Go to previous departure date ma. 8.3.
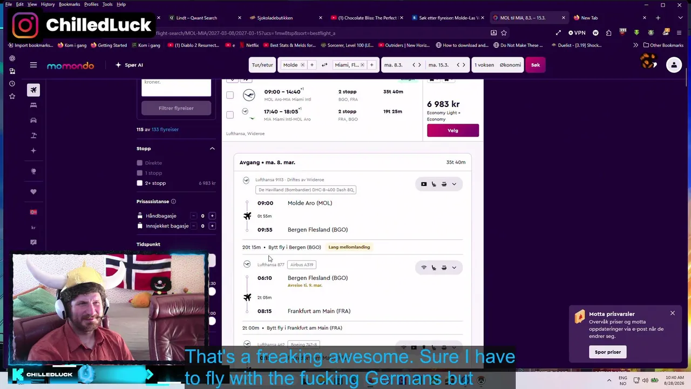The width and height of the screenshot is (691, 389). [414, 65]
